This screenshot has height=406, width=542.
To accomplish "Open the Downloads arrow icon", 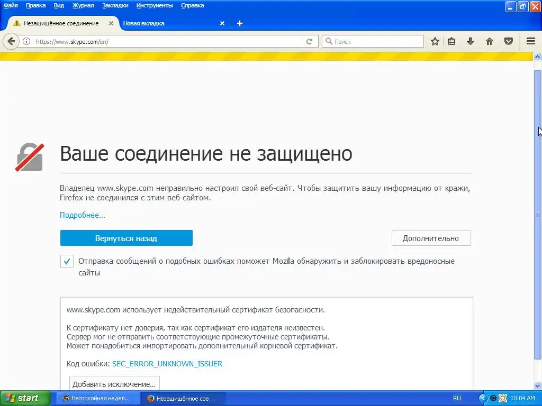I will tap(471, 42).
